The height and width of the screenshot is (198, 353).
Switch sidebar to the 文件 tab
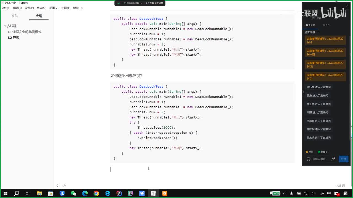tap(15, 16)
